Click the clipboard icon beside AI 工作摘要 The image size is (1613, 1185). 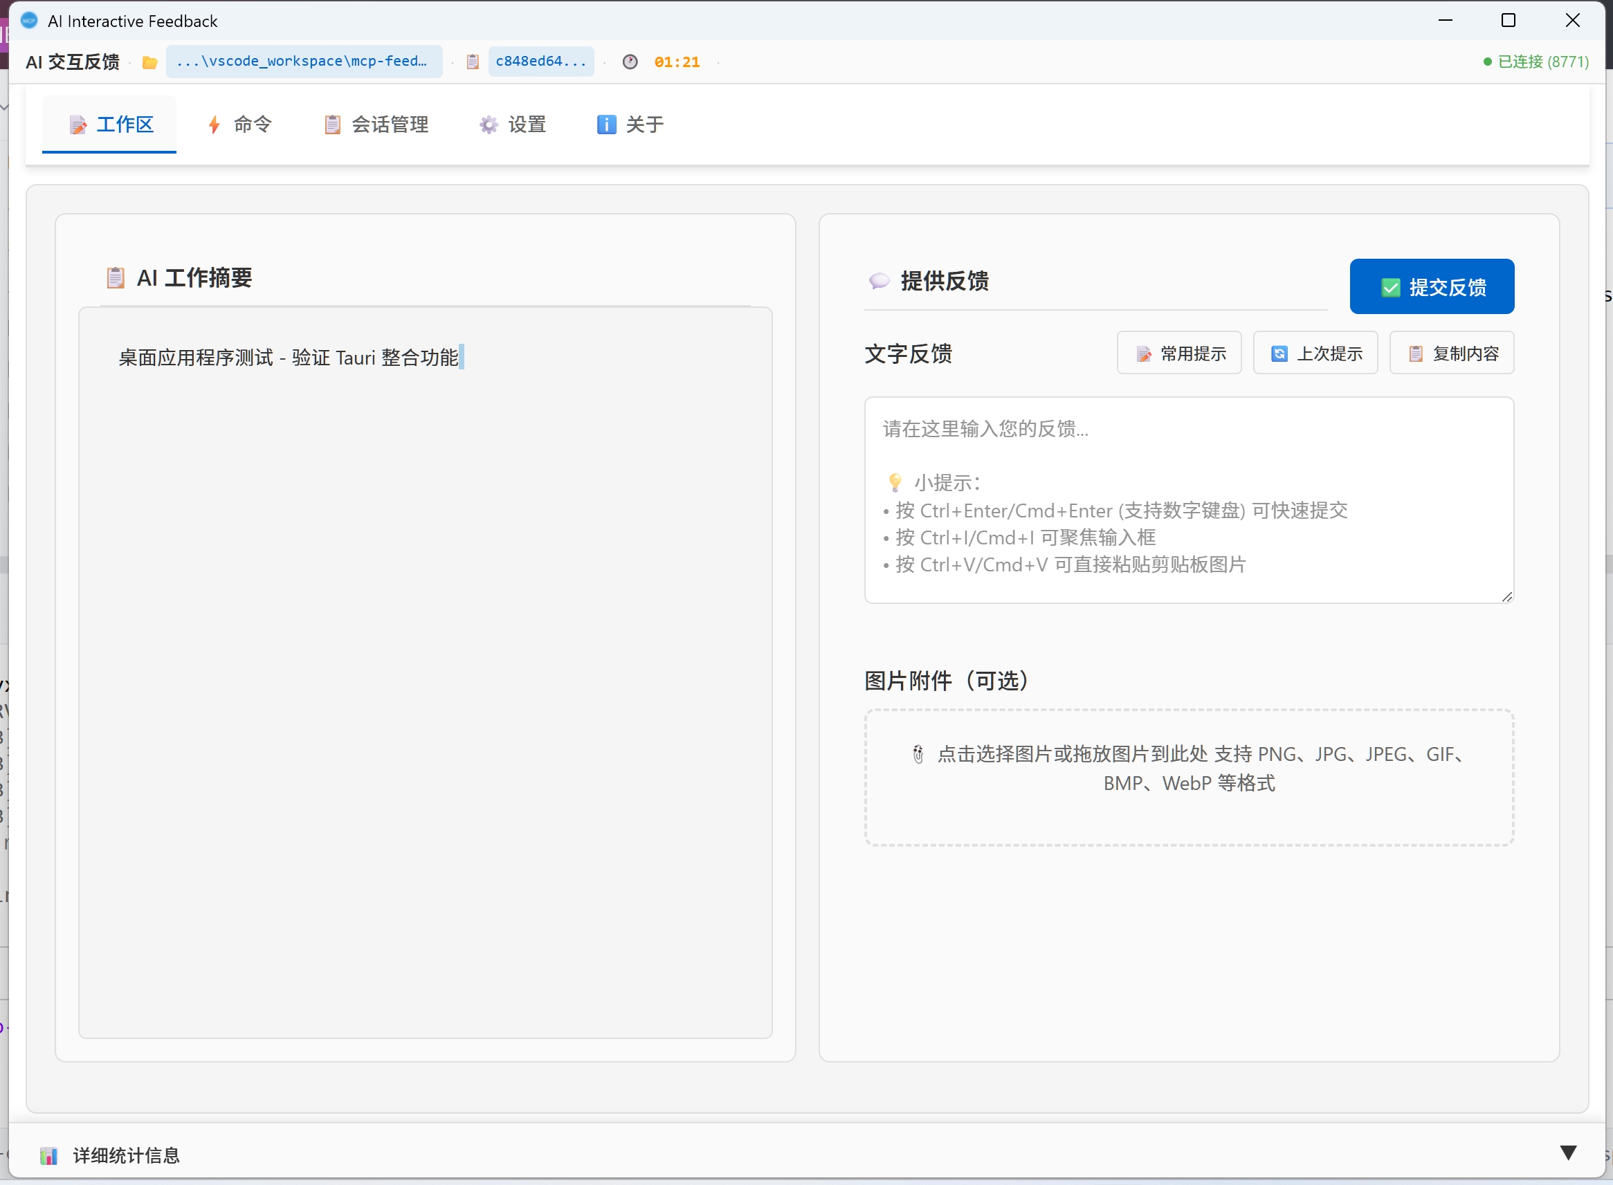(115, 277)
